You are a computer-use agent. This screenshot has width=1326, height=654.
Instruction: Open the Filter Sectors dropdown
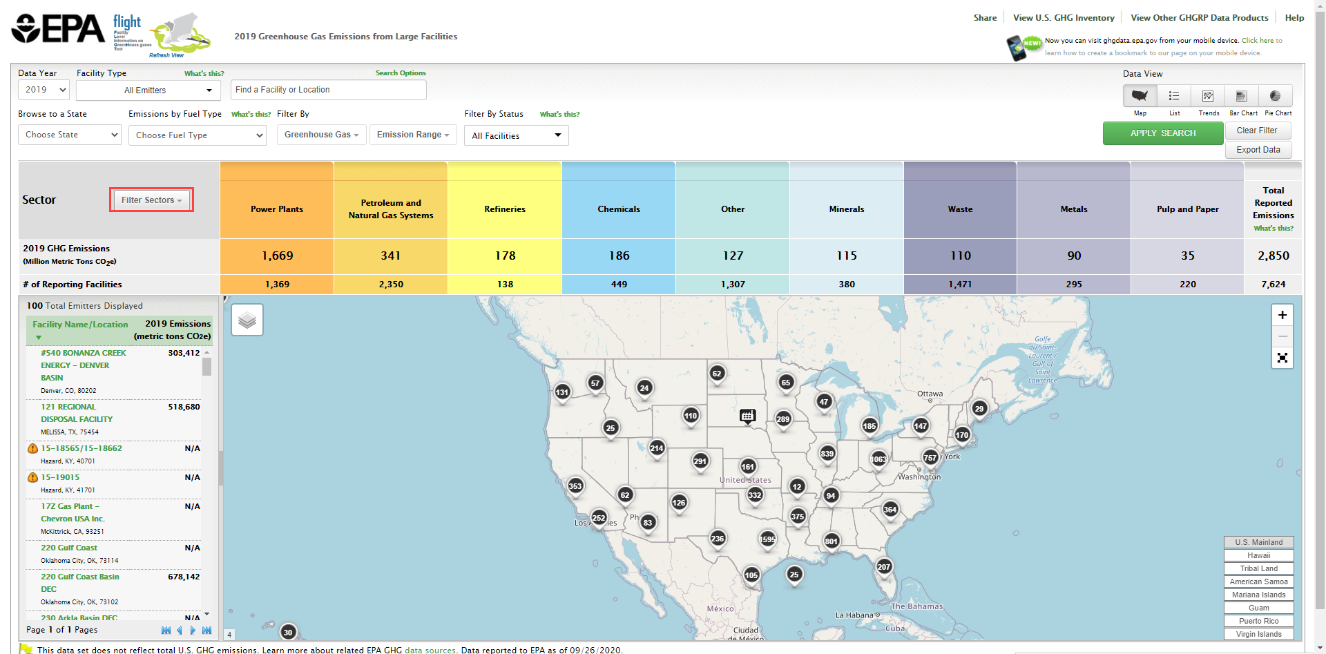click(151, 200)
